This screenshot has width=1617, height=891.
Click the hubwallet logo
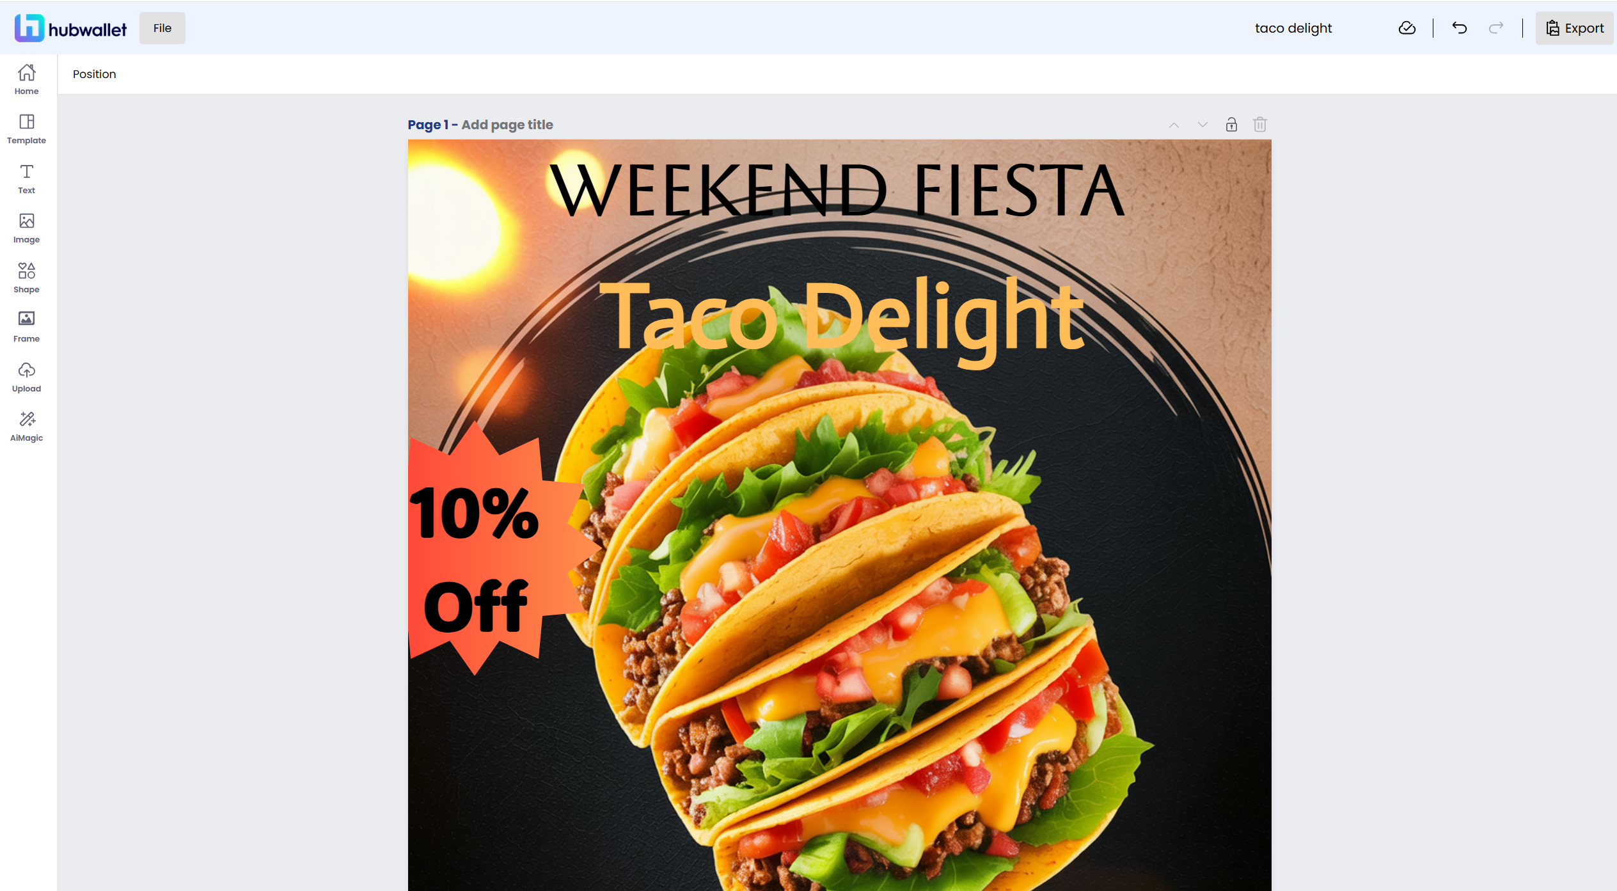point(70,28)
